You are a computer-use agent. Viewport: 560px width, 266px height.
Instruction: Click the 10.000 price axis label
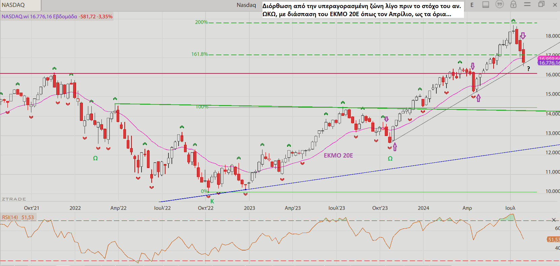tap(553, 191)
